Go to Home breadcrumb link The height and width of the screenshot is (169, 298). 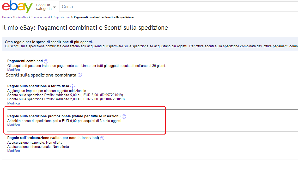(6, 17)
